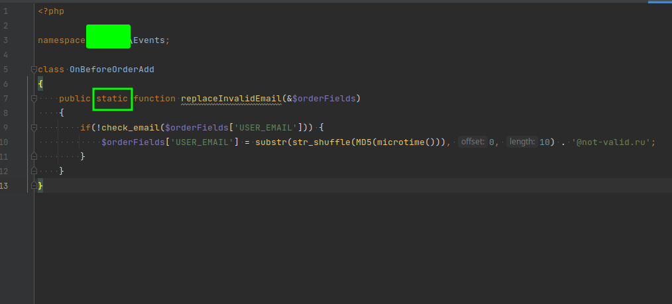Click the static keyword on line 7
Screen dimensions: 672x304
[112, 99]
